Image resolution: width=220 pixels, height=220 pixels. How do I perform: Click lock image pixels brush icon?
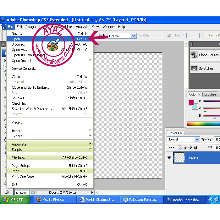point(185,147)
